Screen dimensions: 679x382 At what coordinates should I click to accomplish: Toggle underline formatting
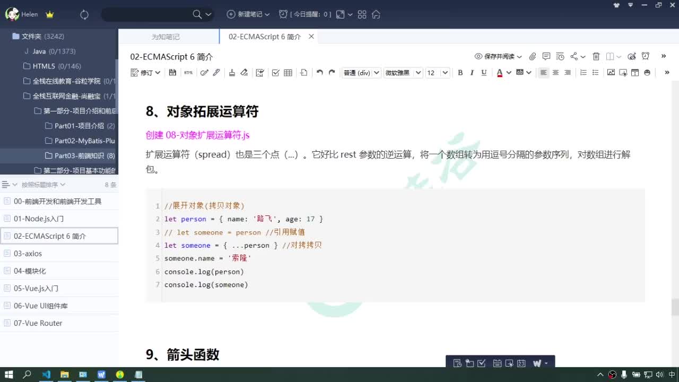484,73
